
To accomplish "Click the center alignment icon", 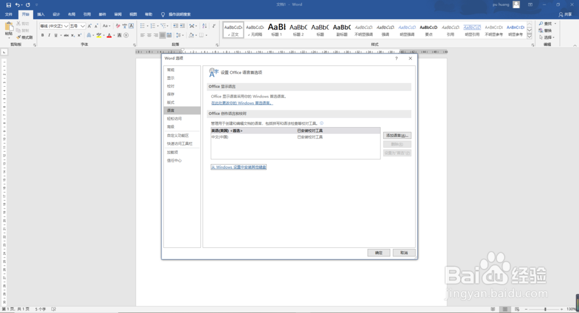I will pos(149,35).
